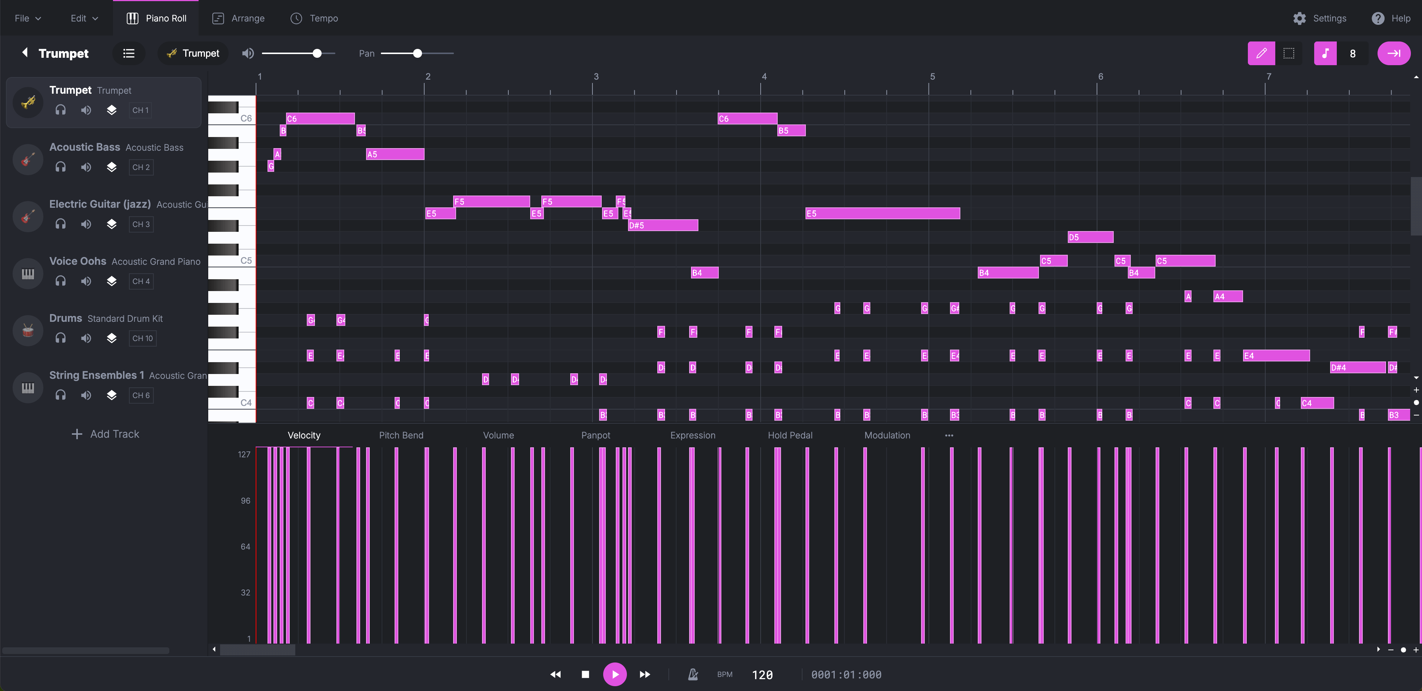Viewport: 1422px width, 691px height.
Task: Mute the Voice Oohs track
Action: click(86, 281)
